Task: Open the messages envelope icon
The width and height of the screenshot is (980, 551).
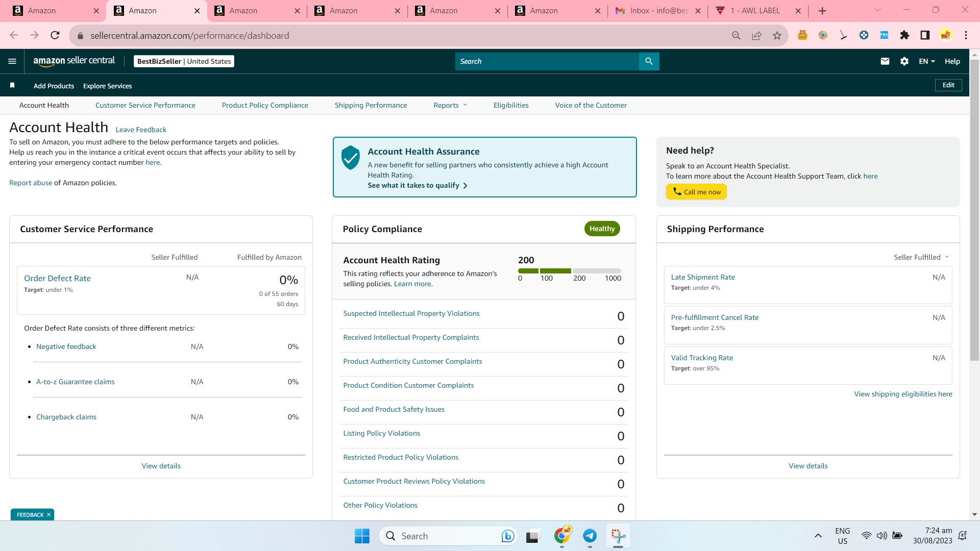Action: click(x=885, y=61)
